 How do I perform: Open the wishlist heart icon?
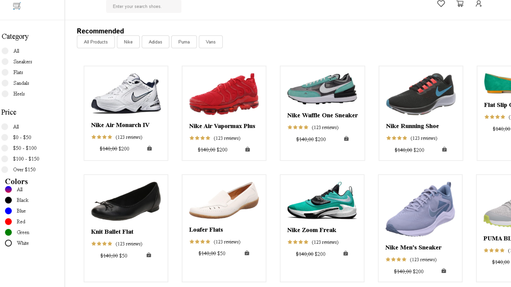[x=441, y=4]
